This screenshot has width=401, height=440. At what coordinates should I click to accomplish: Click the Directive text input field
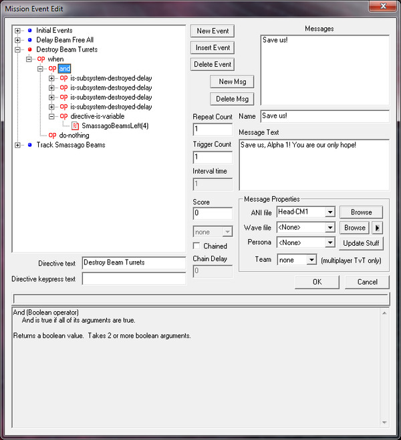[x=134, y=262]
